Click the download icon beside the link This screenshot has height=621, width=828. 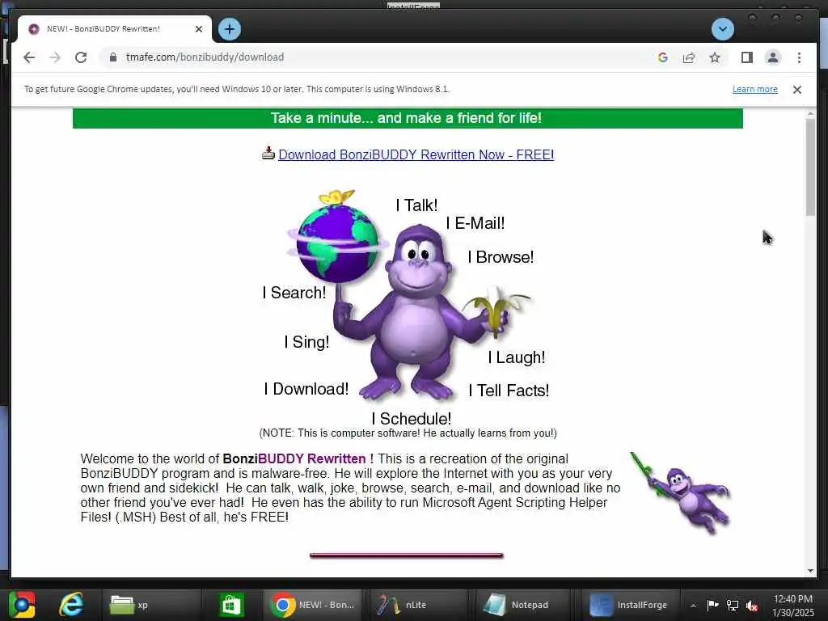tap(268, 153)
